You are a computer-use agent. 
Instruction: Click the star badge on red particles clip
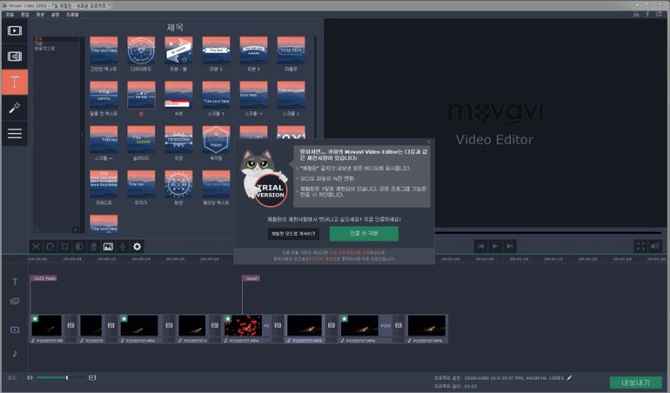point(228,319)
